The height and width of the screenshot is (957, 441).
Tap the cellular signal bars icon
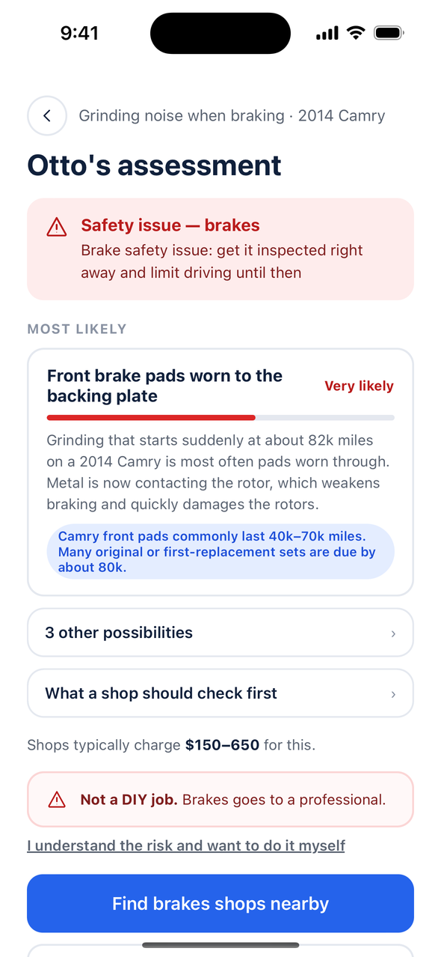(327, 33)
